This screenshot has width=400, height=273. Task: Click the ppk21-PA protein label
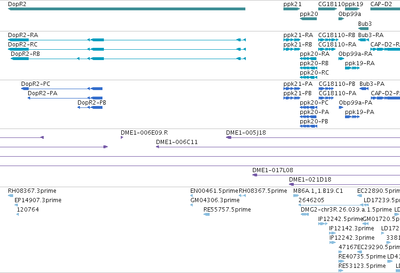click(x=298, y=84)
